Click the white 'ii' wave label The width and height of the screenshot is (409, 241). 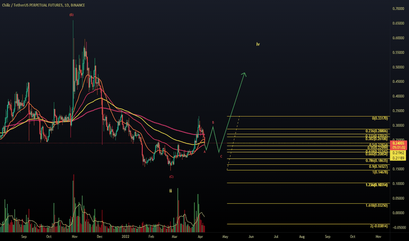171,191
